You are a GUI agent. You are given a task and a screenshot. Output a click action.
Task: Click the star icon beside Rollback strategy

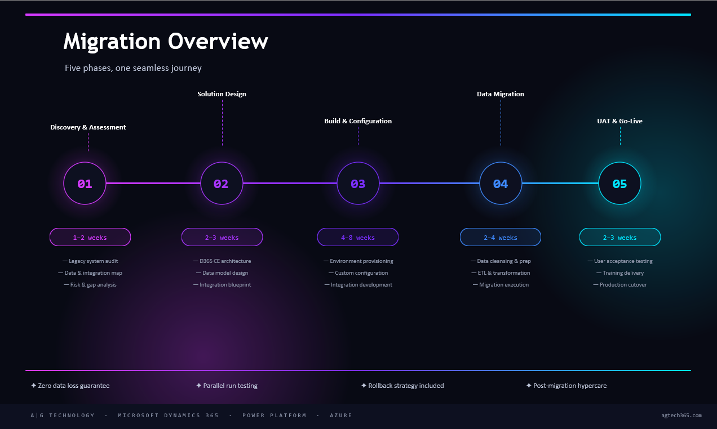pyautogui.click(x=364, y=386)
